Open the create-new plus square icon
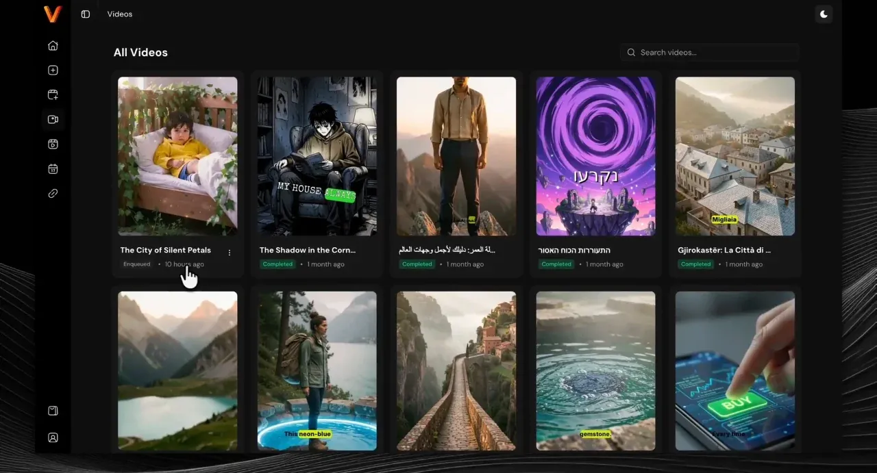The image size is (877, 473). point(53,71)
